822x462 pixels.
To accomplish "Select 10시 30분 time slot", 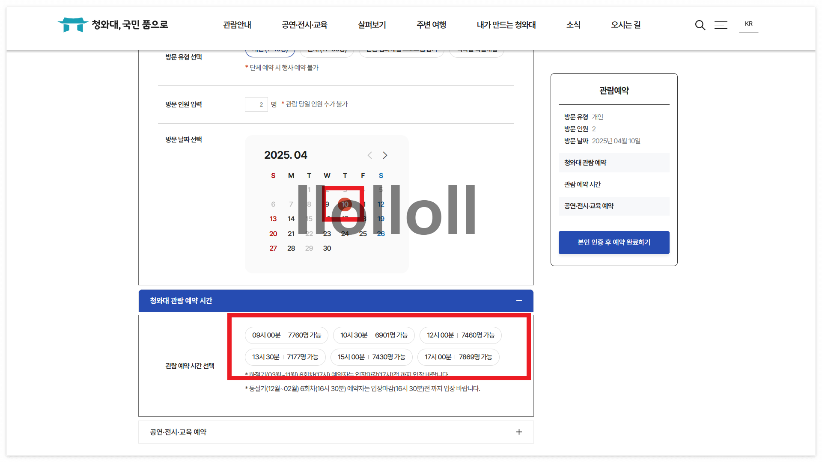I will 374,335.
